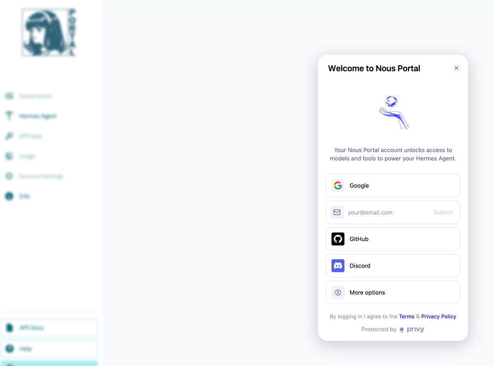Screen dimensions: 494x366
Task: Show More options for login
Action: 393,292
